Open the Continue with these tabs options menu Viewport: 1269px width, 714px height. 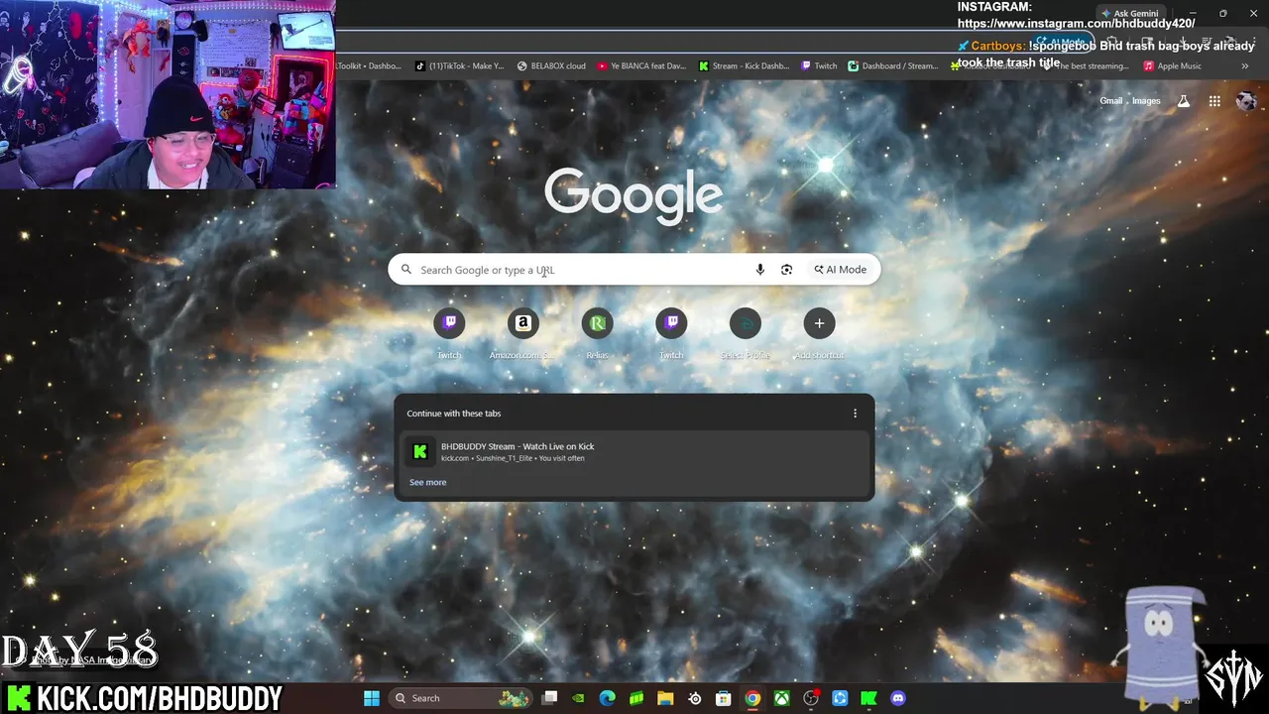pyautogui.click(x=856, y=414)
